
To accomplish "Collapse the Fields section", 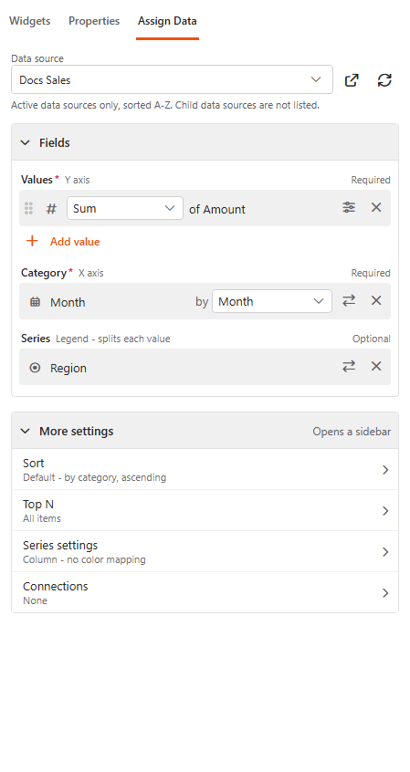I will click(x=26, y=142).
